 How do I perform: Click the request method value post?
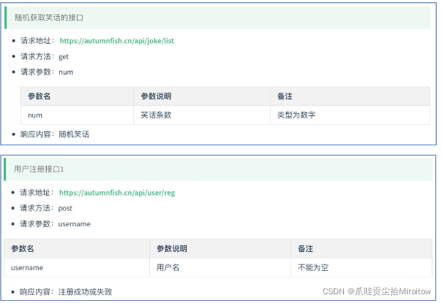tap(65, 209)
